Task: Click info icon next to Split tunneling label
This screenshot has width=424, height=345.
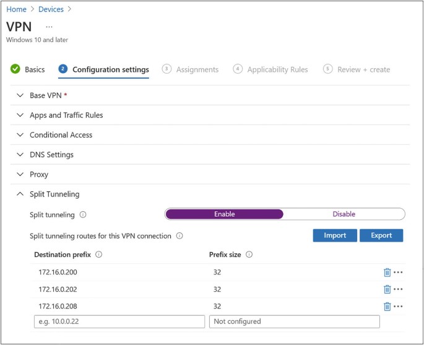Action: tap(83, 215)
